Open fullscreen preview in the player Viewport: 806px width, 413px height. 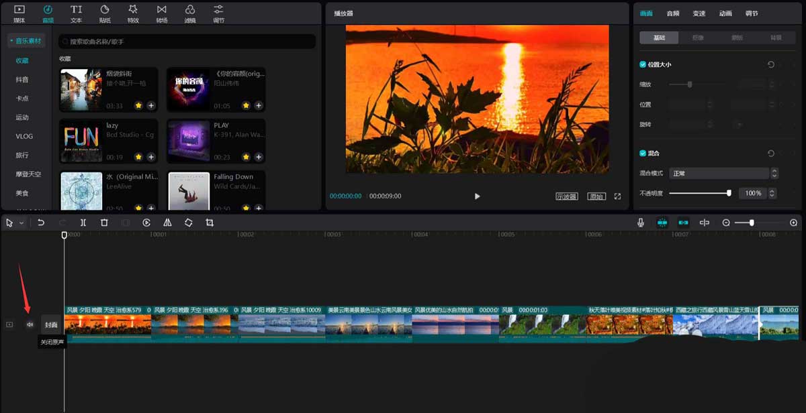click(617, 196)
